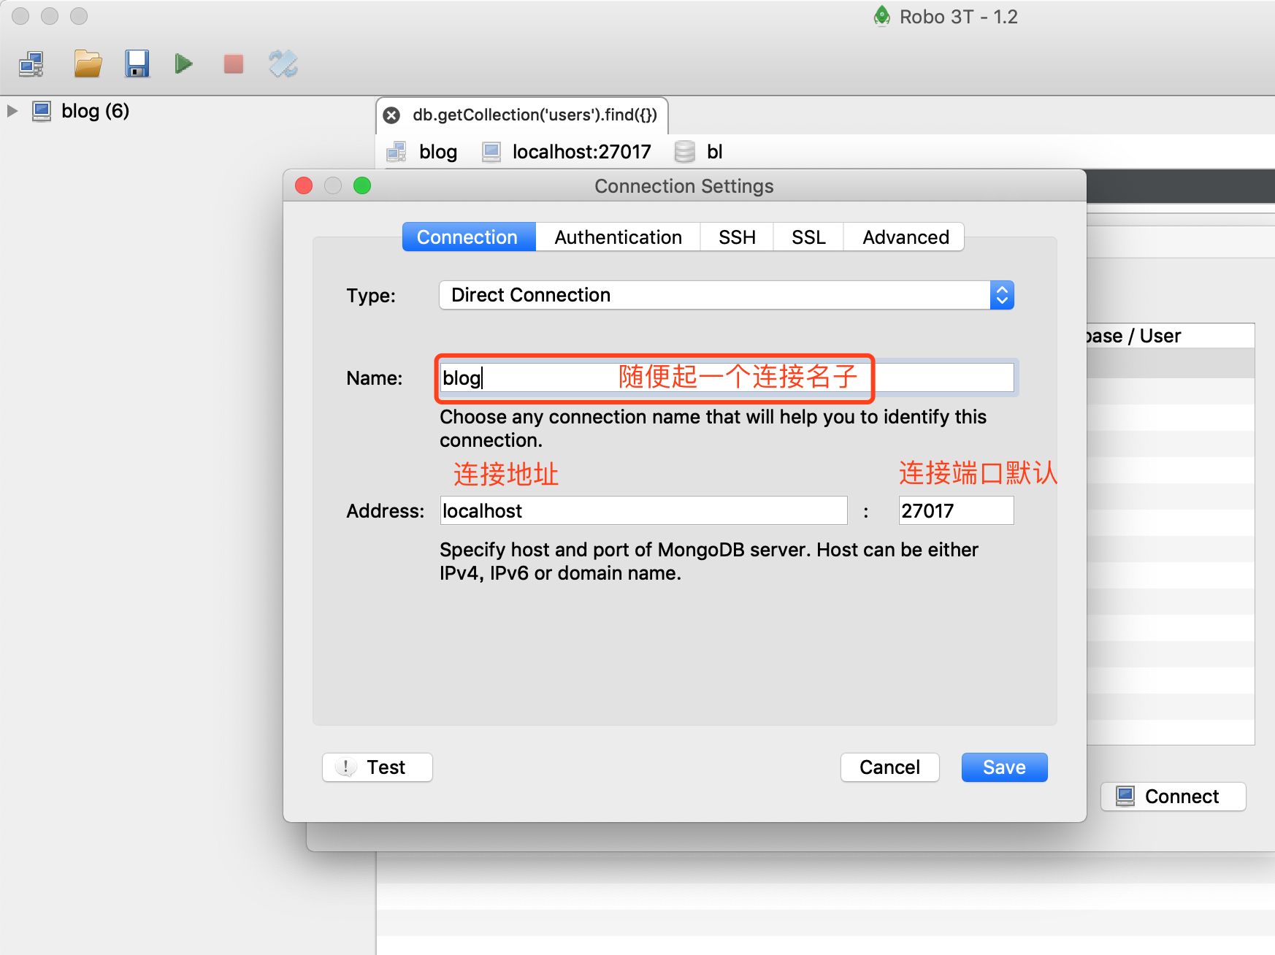The height and width of the screenshot is (955, 1275).
Task: Select blog (6) connection in tree
Action: (x=95, y=111)
